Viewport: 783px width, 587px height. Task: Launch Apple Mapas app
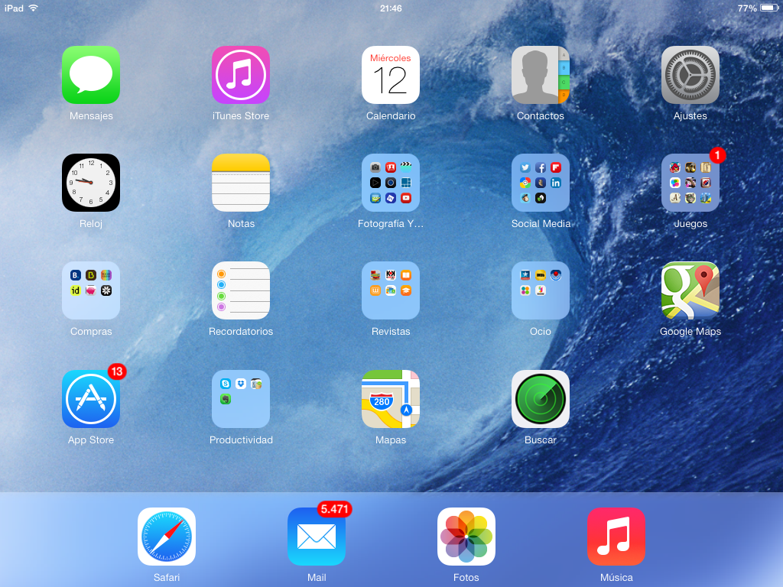391,399
